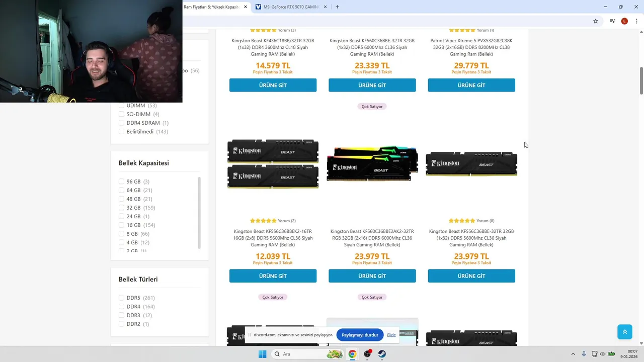Click ÜRÜNE GİT for Kingston KF436C18BB/32TR

point(273,85)
